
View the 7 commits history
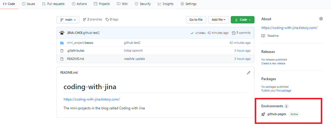coord(241,33)
